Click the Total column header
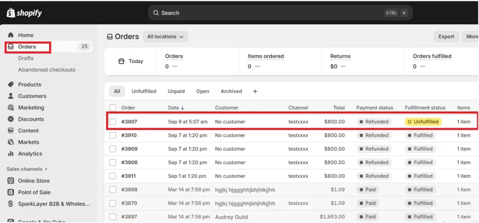 (x=339, y=108)
